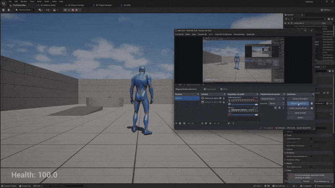Open the Unreal Tools menu
Viewport: 335px width, 188px height.
(x=32, y=1)
